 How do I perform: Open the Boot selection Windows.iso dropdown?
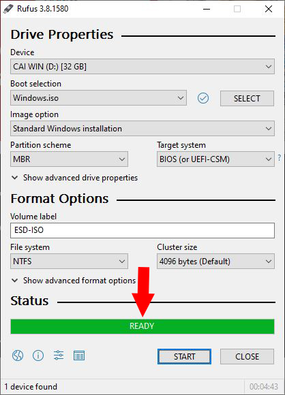point(98,98)
